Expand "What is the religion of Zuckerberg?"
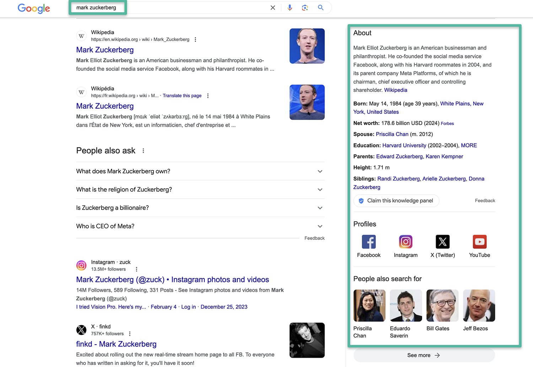This screenshot has width=533, height=367. click(200, 189)
